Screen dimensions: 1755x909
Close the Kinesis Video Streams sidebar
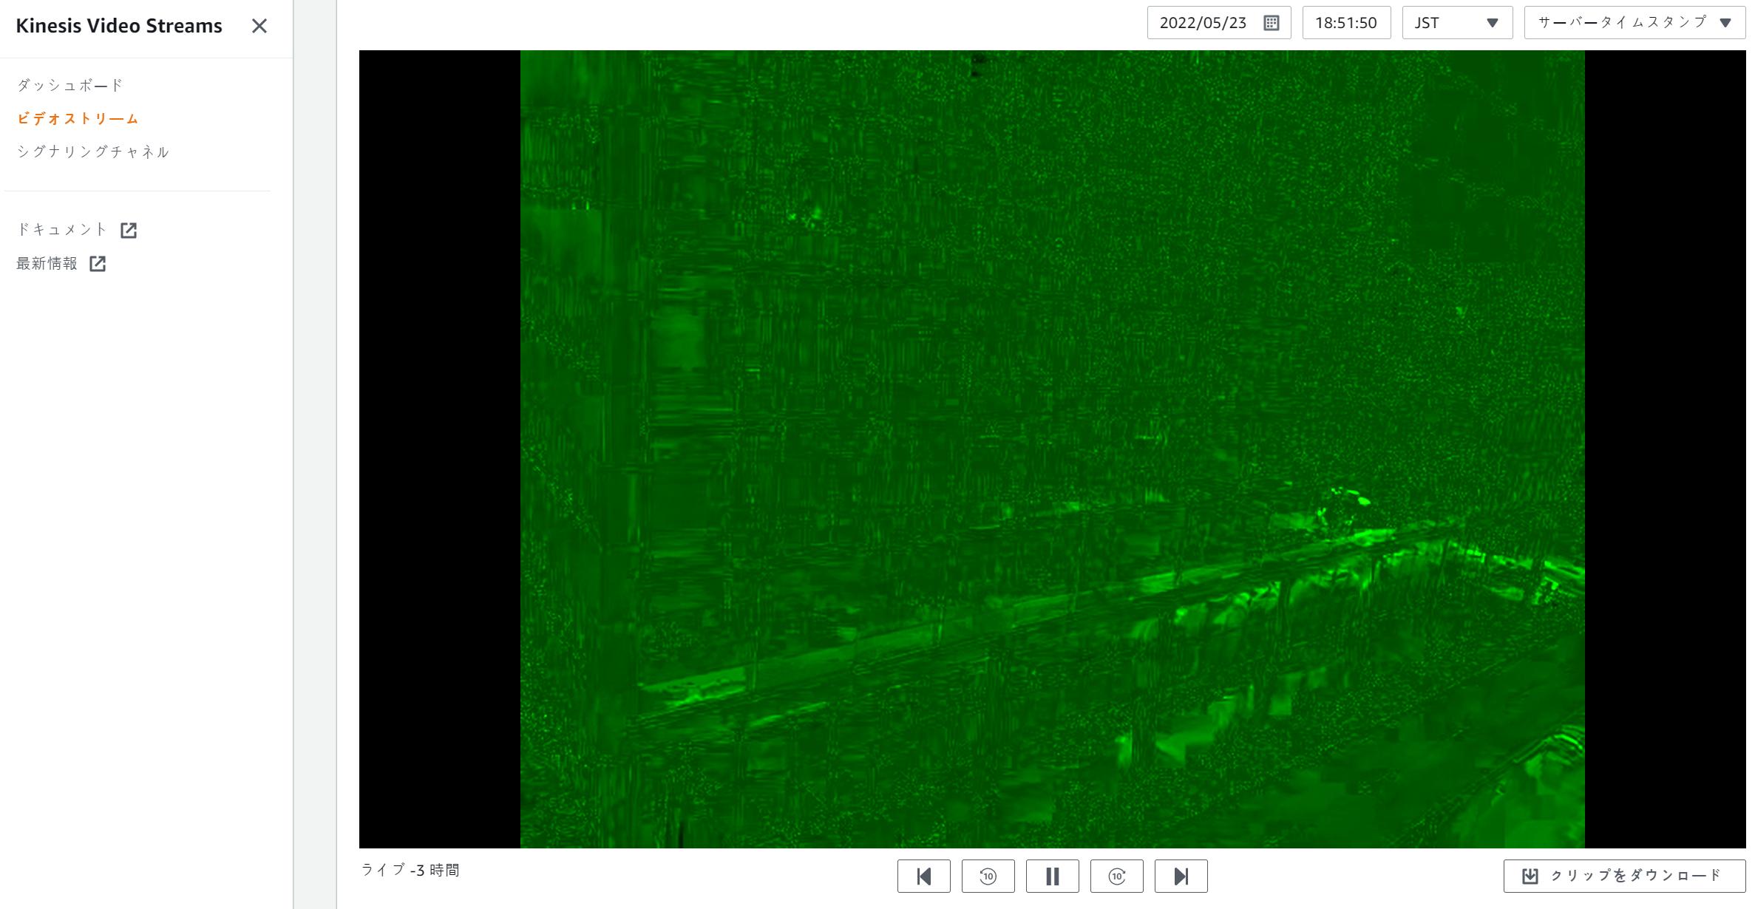click(x=259, y=26)
